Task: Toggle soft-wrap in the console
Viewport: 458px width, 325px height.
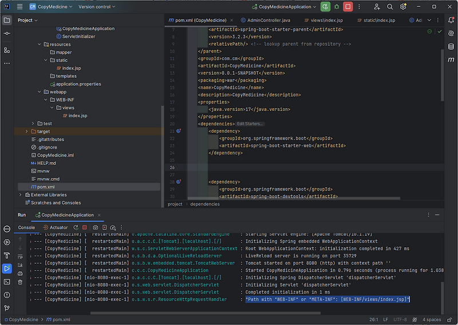Action: 20,256
